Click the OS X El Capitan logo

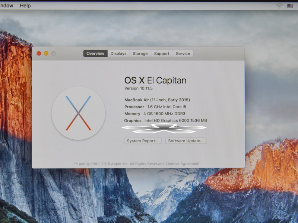click(78, 113)
